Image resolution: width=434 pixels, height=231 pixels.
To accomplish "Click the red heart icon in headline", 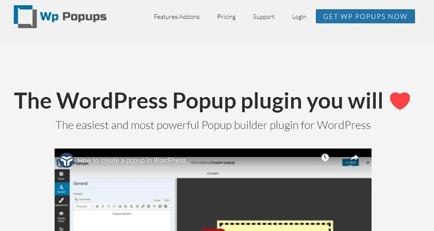I will [400, 101].
